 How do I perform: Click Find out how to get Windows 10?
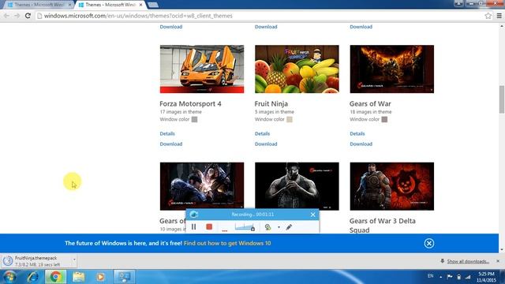pos(227,243)
